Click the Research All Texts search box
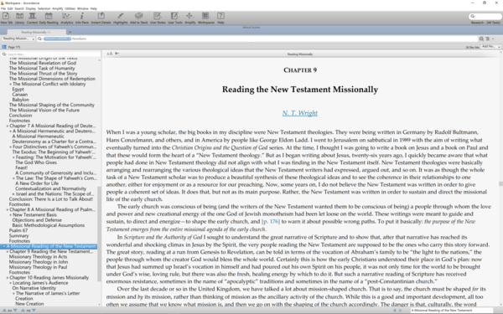 [485, 16]
